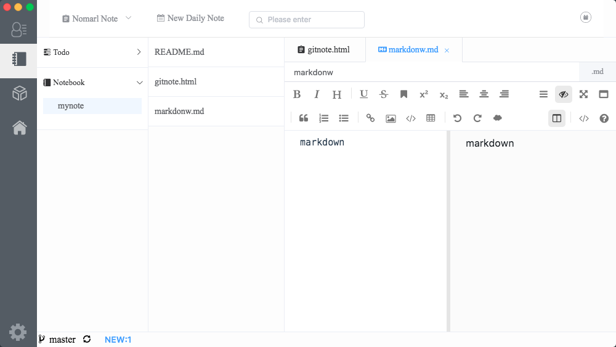Viewport: 616px width, 347px height.
Task: Toggle split-column editor view
Action: coord(557,118)
